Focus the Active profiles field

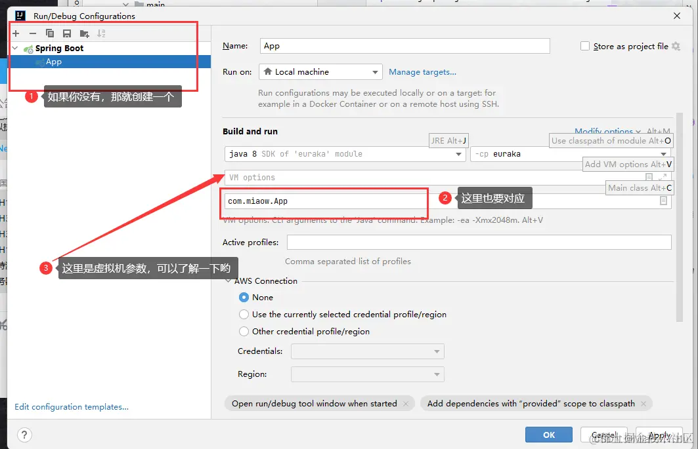point(479,243)
